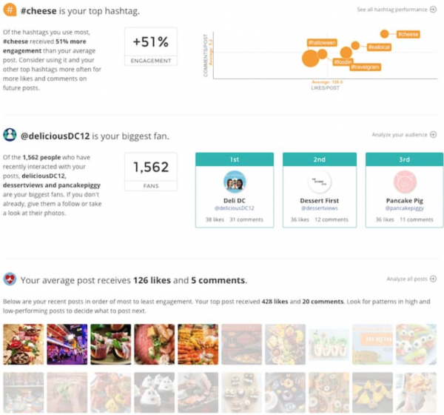Follow the @dessertviews handle link
This screenshot has width=444, height=415.
point(320,209)
